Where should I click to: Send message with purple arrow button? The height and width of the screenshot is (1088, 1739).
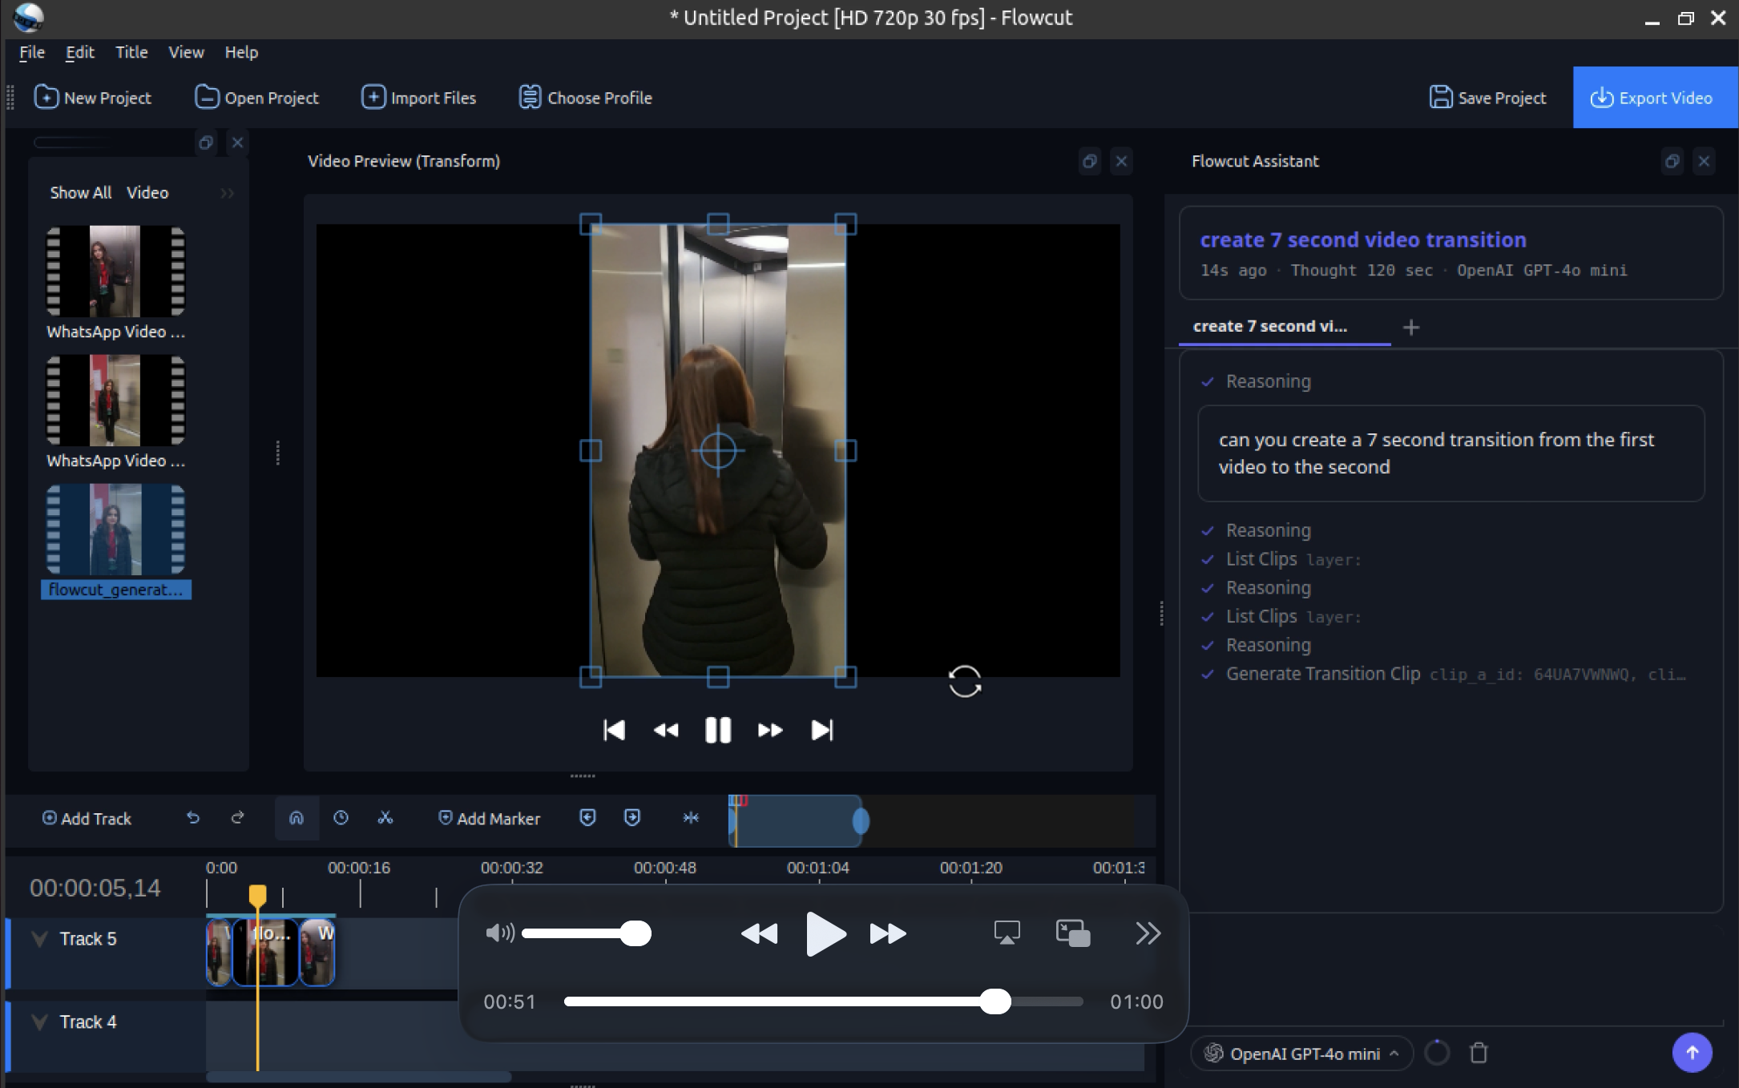pyautogui.click(x=1692, y=1053)
